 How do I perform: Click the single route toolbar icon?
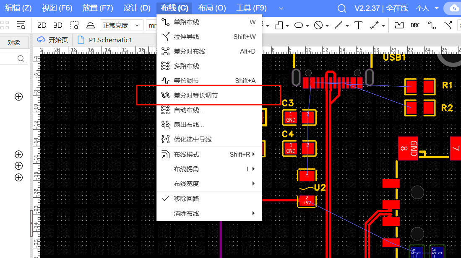click(432, 26)
